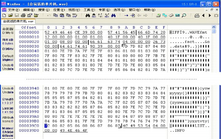This screenshot has height=139, width=221.
Task: Navigate back with grey left arrow
Action: [x=139, y=15]
